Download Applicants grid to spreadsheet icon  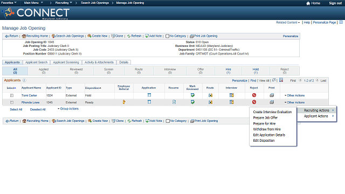point(281,80)
